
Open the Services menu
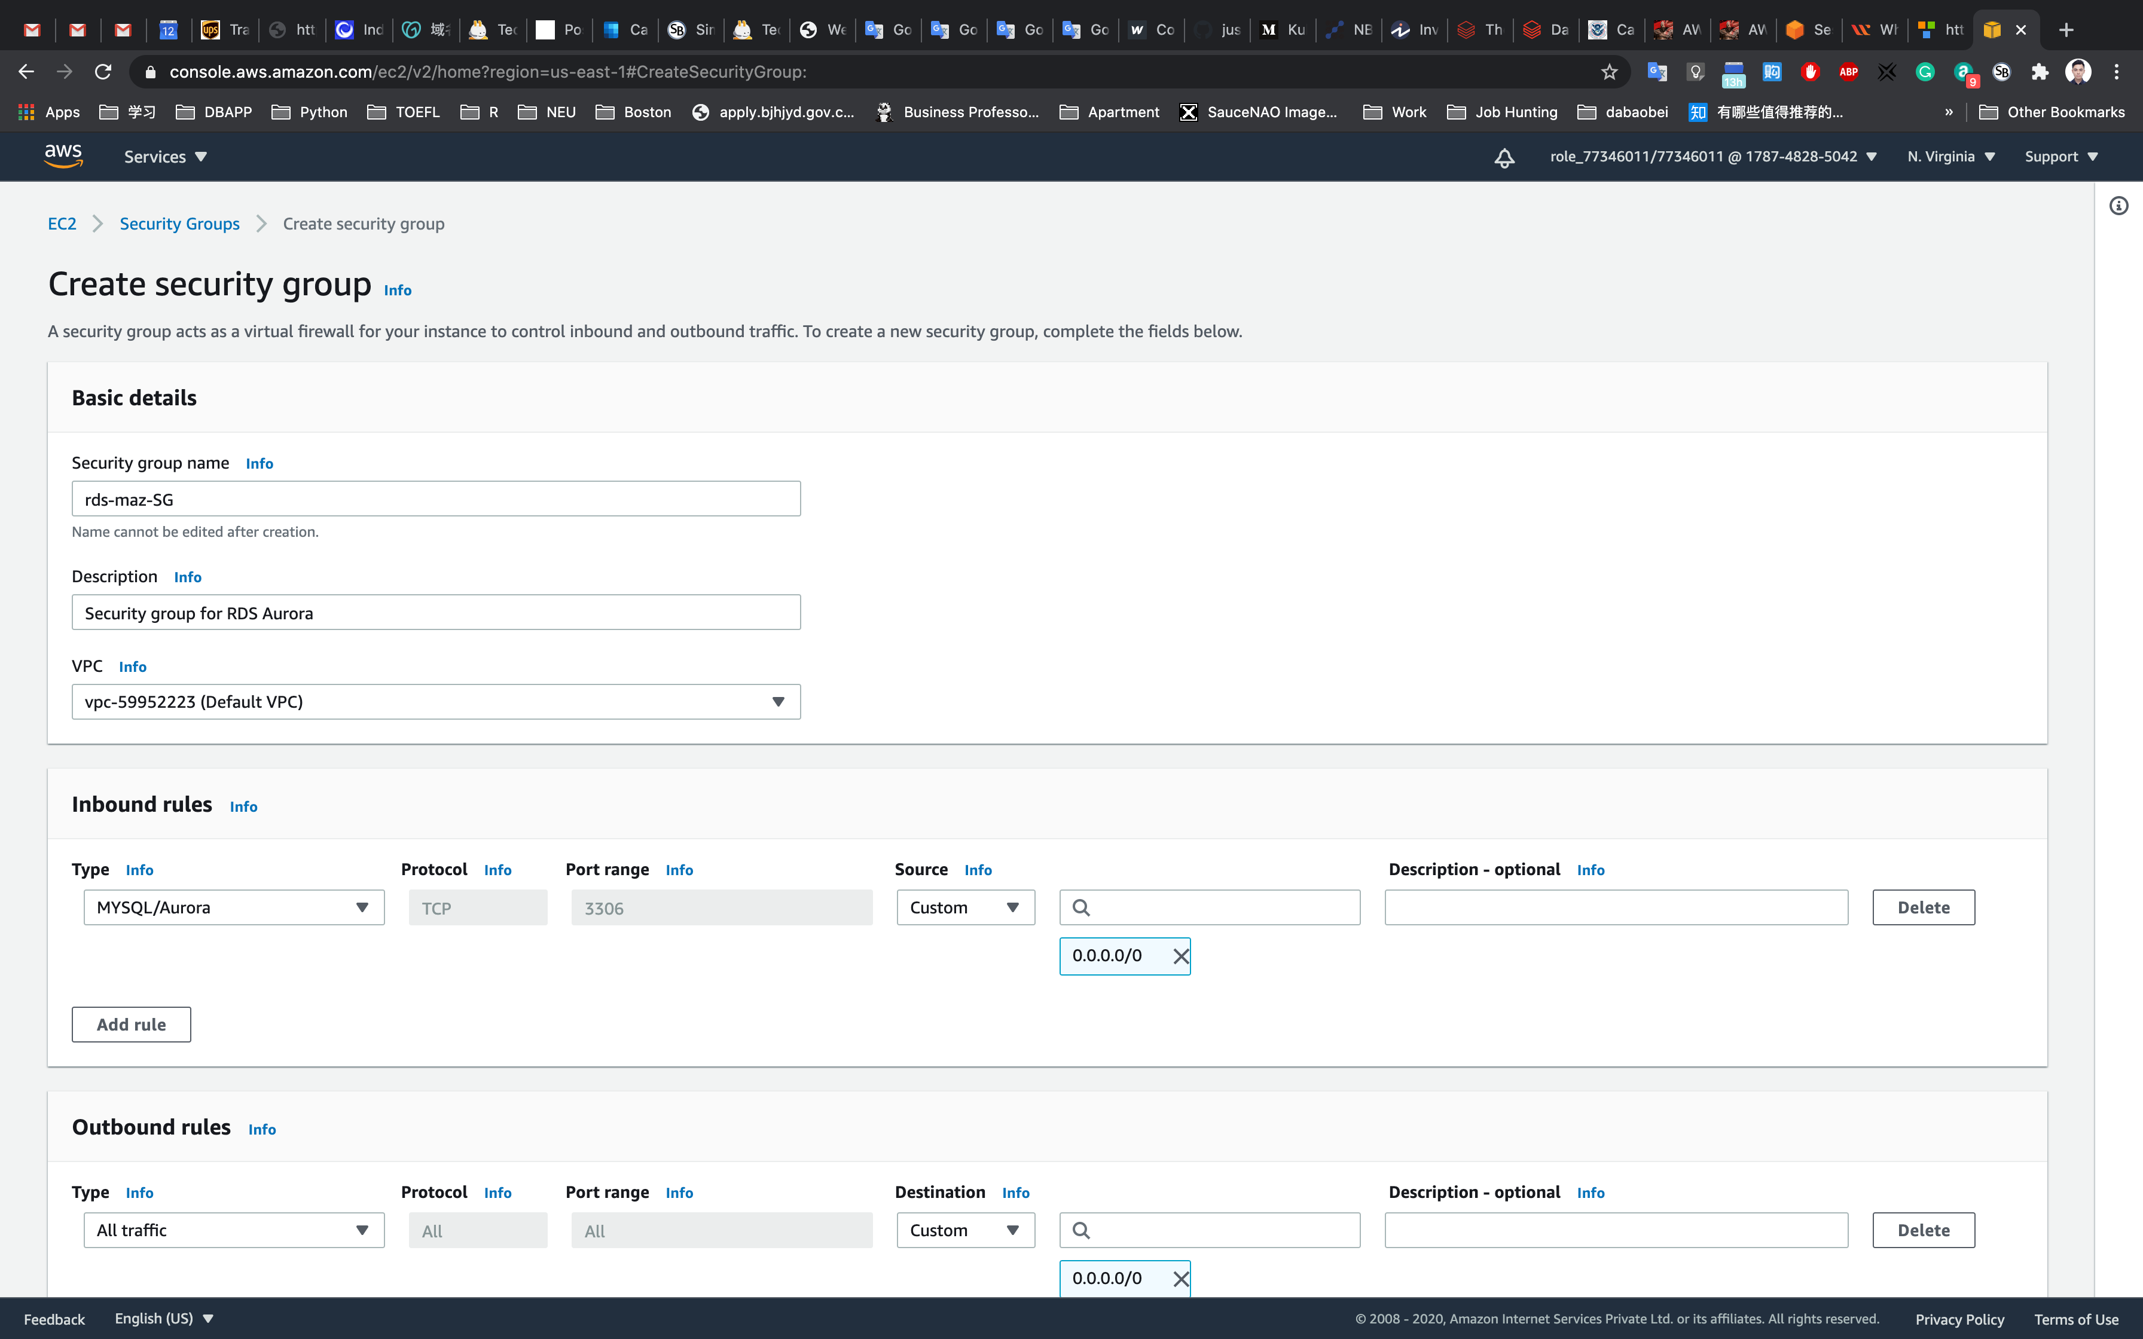tap(164, 157)
